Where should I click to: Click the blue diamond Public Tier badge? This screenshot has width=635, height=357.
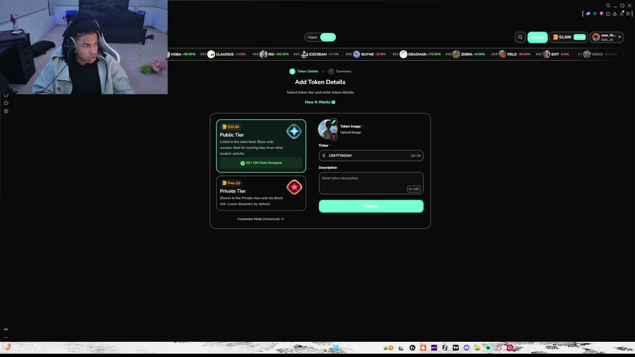coord(294,131)
